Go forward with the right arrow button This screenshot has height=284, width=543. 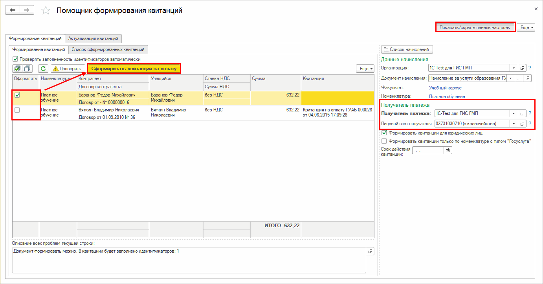click(26, 10)
